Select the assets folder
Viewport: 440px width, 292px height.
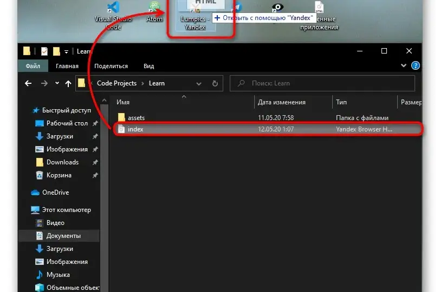click(x=136, y=118)
